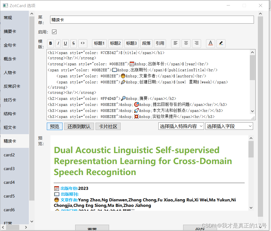
Task: Select 金句卡 in the sidebar
Action: coord(15,45)
